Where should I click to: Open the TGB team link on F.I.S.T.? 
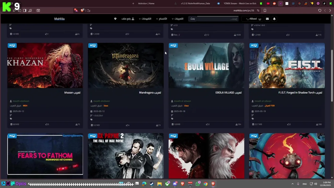[270, 106]
